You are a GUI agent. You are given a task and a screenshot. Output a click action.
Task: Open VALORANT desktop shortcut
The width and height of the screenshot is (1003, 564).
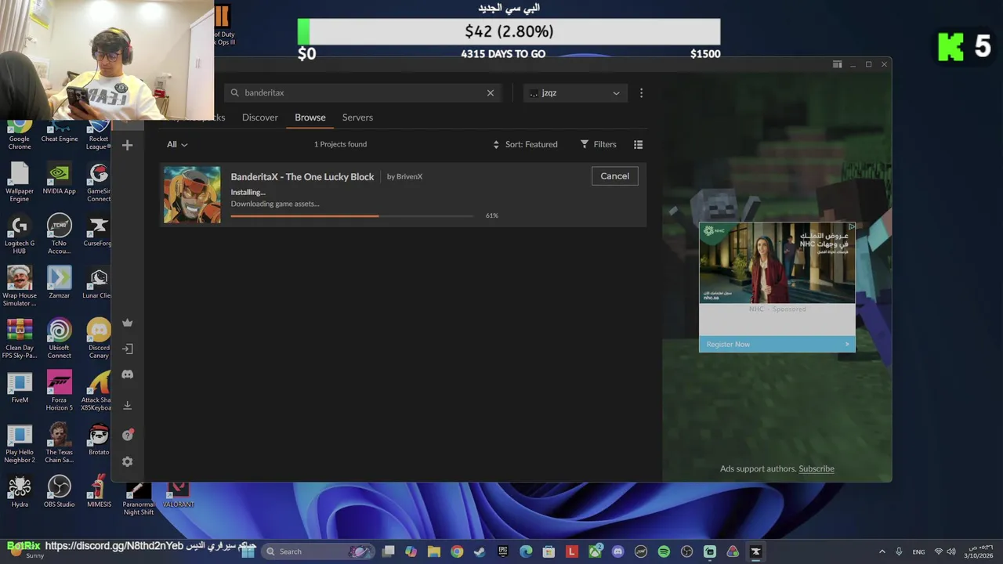[x=179, y=493]
